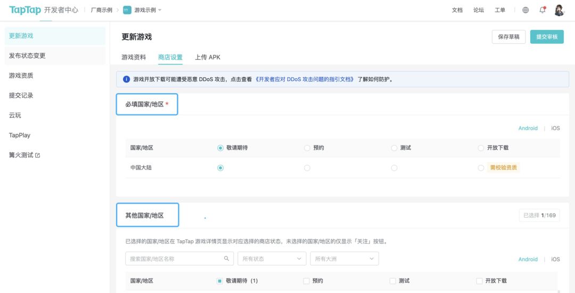
Task: Switch to the 游戏资料 tab
Action: tap(134, 58)
